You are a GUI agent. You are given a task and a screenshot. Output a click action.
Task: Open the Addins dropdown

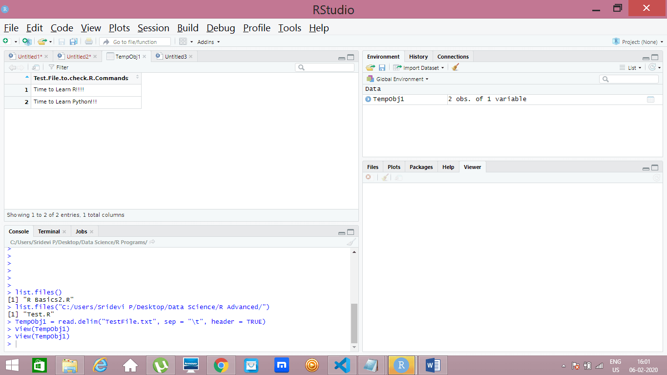(x=208, y=42)
